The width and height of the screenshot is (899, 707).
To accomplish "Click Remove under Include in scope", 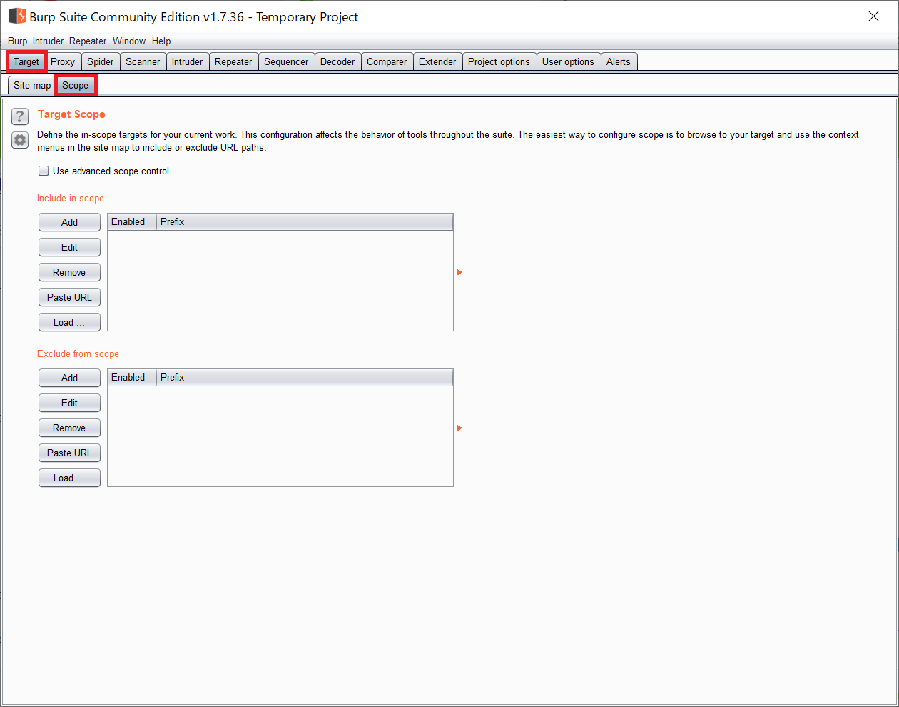I will tap(69, 272).
